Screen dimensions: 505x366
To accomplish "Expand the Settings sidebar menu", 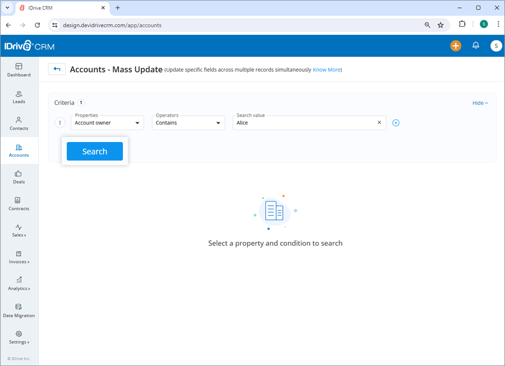I will point(19,338).
